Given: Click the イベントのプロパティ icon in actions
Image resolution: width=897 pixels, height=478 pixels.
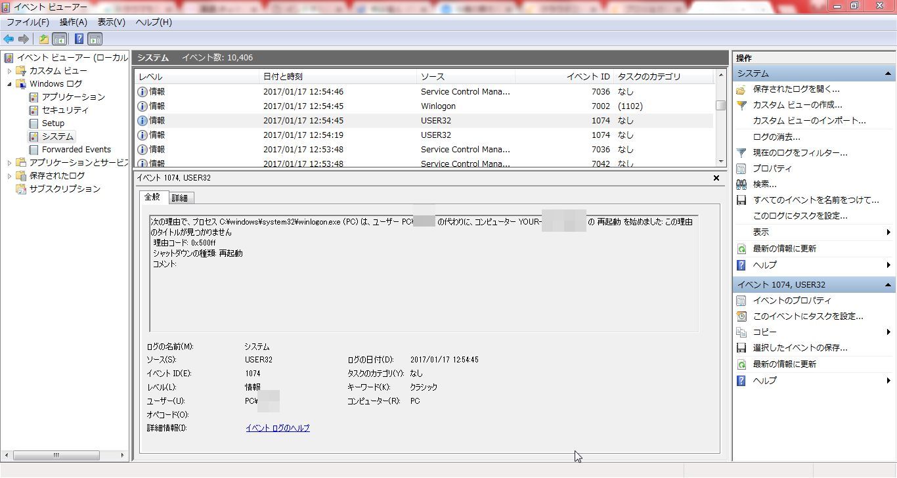Looking at the screenshot, I should tap(741, 301).
